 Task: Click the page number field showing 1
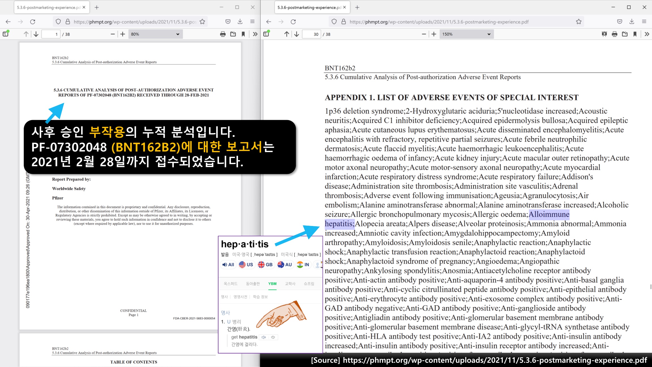coord(51,34)
